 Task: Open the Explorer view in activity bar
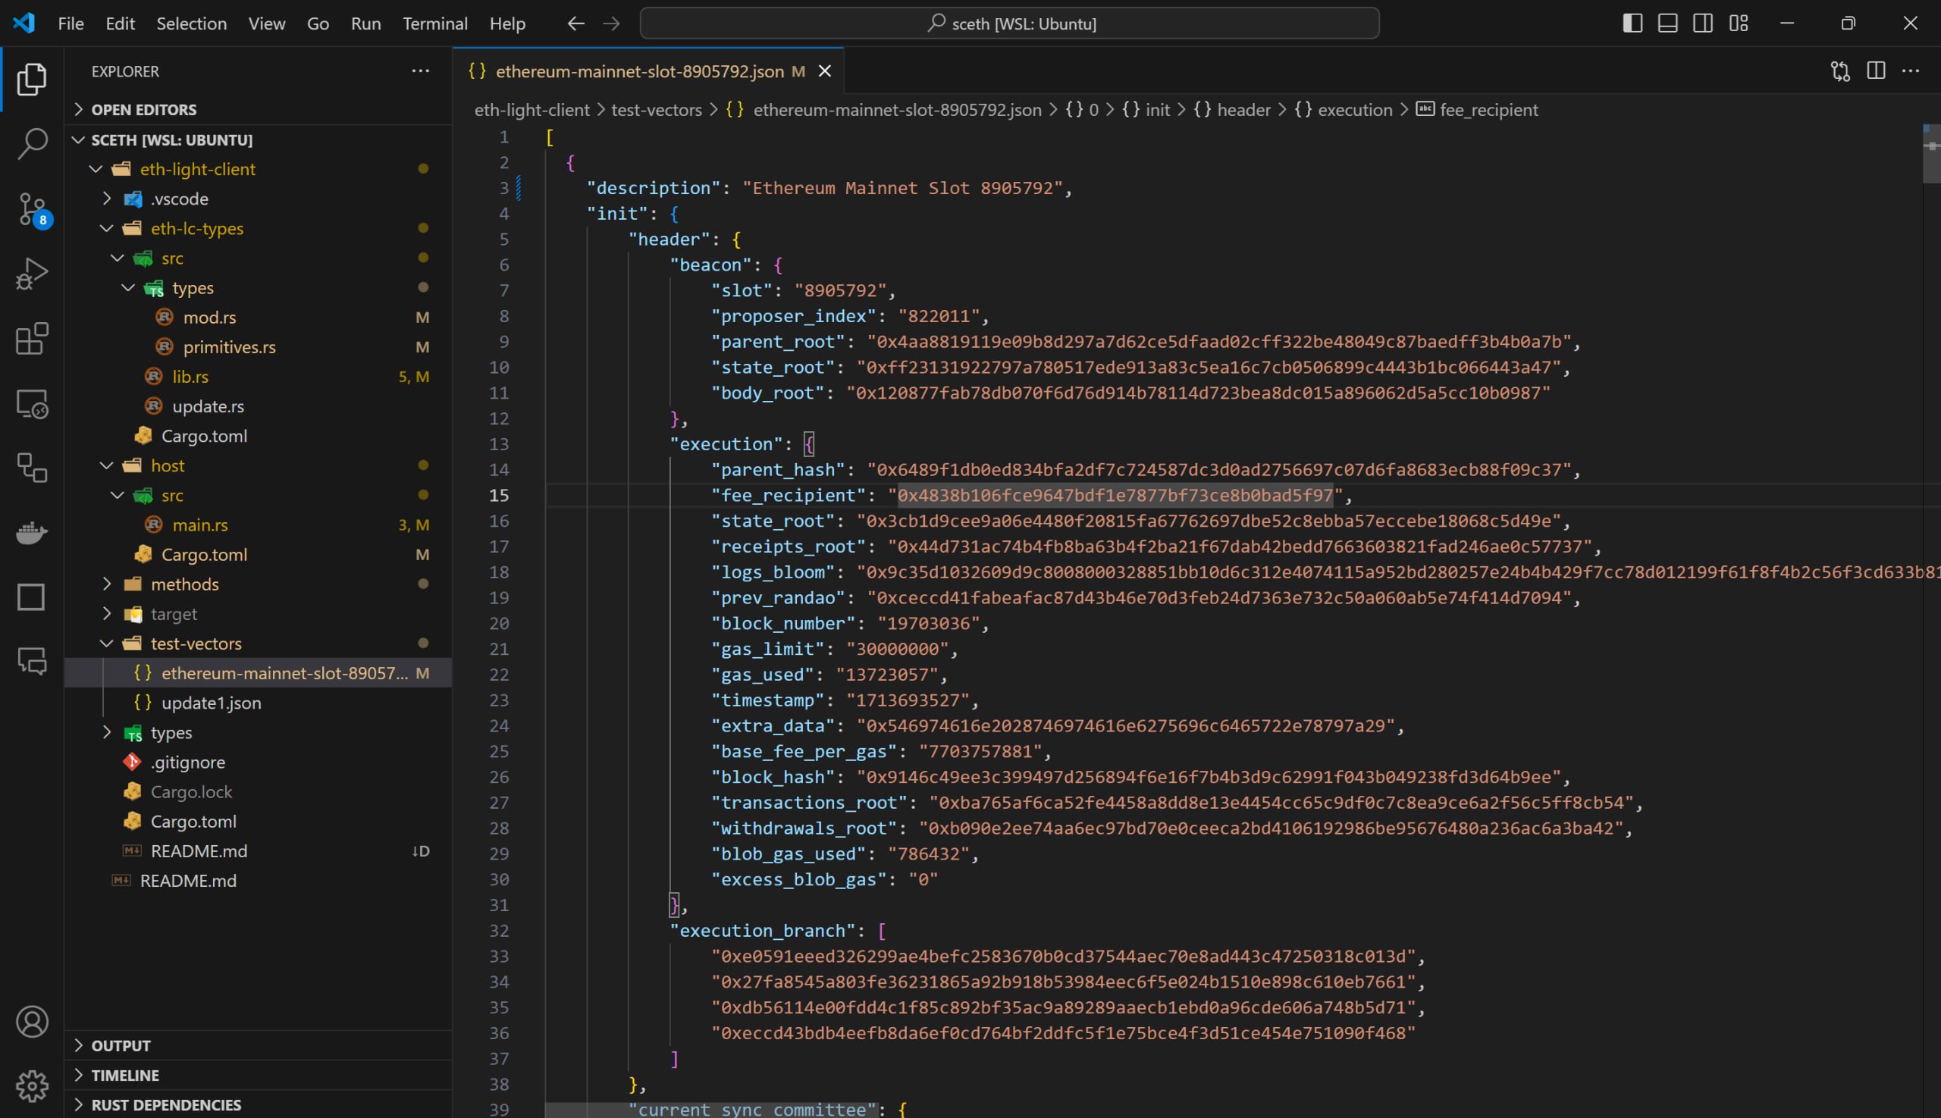coord(32,79)
